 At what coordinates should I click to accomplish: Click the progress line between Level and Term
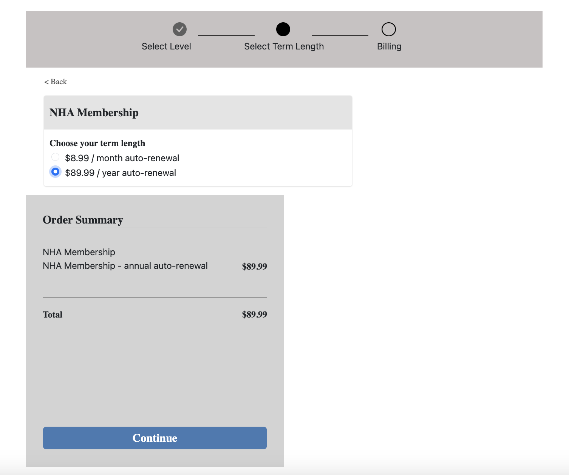pos(226,35)
